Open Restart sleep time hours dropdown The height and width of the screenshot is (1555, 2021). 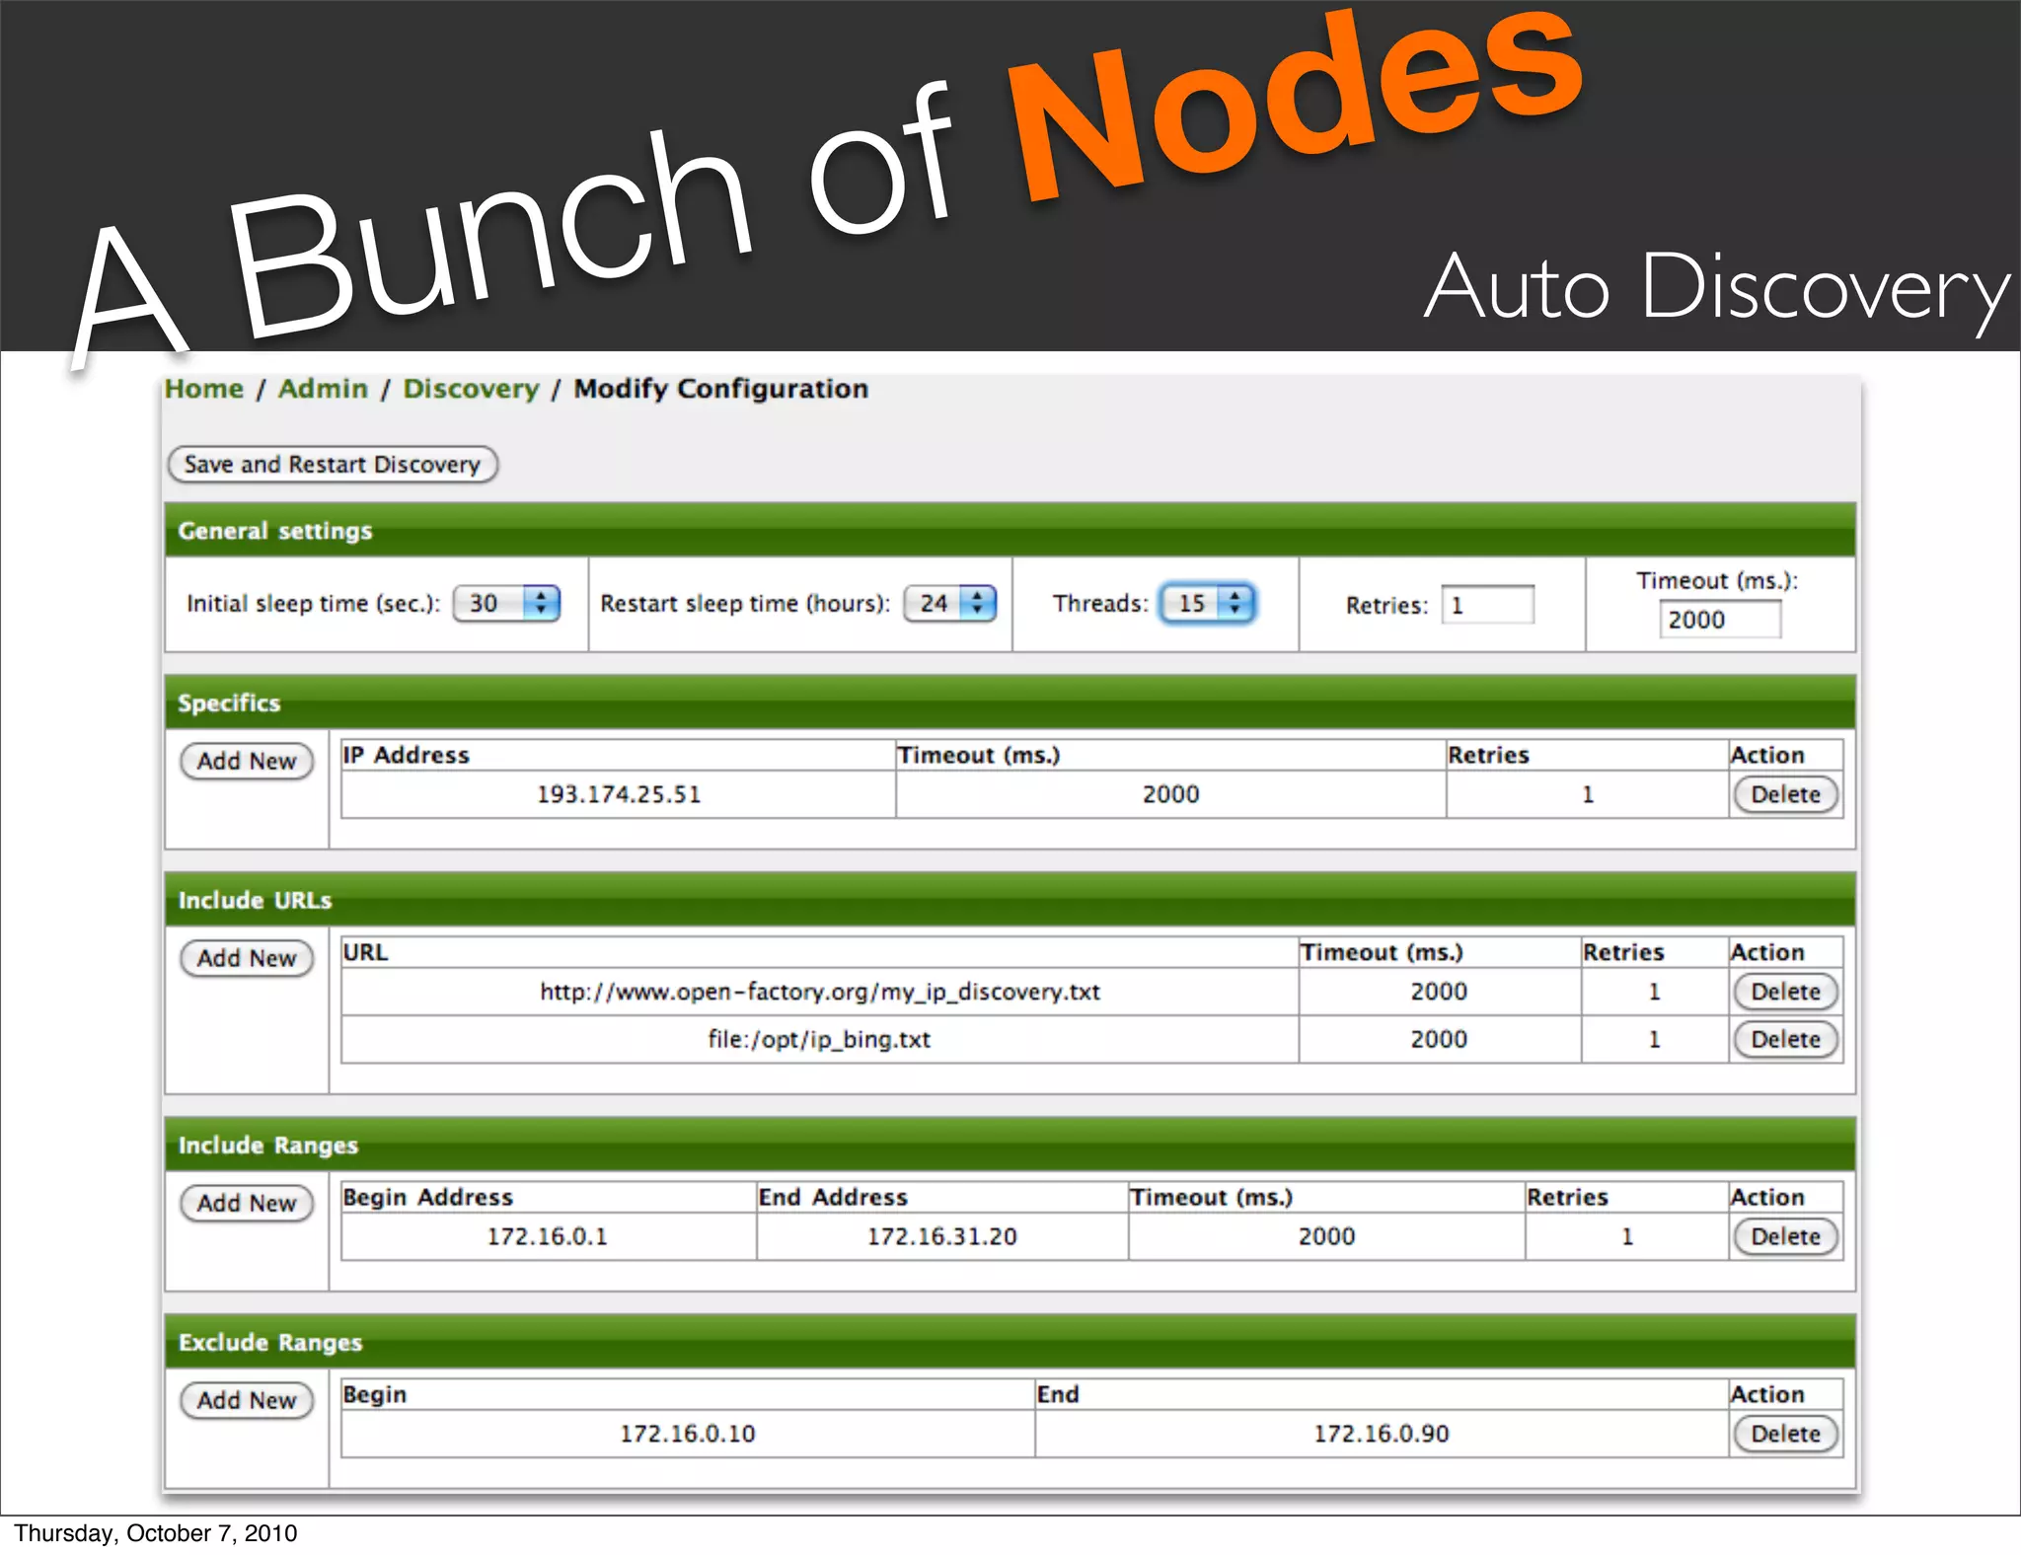pos(950,604)
